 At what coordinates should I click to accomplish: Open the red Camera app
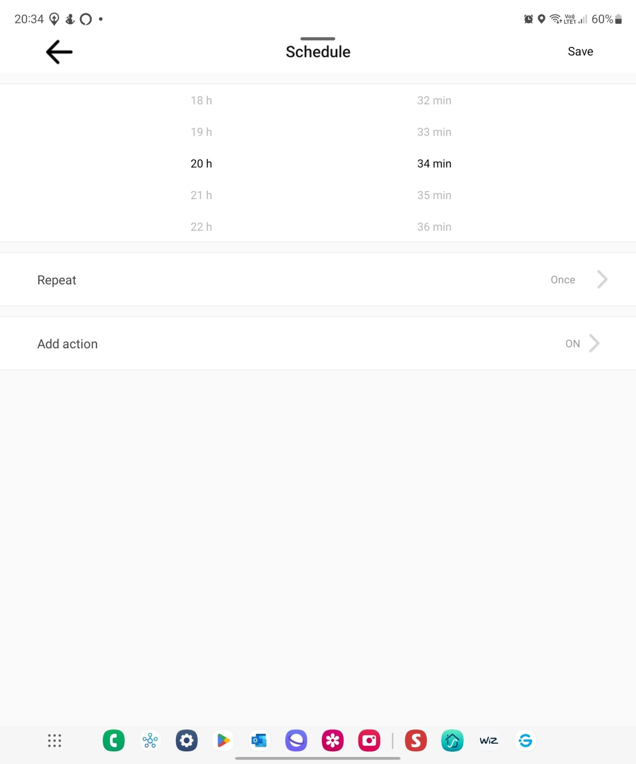pos(369,741)
